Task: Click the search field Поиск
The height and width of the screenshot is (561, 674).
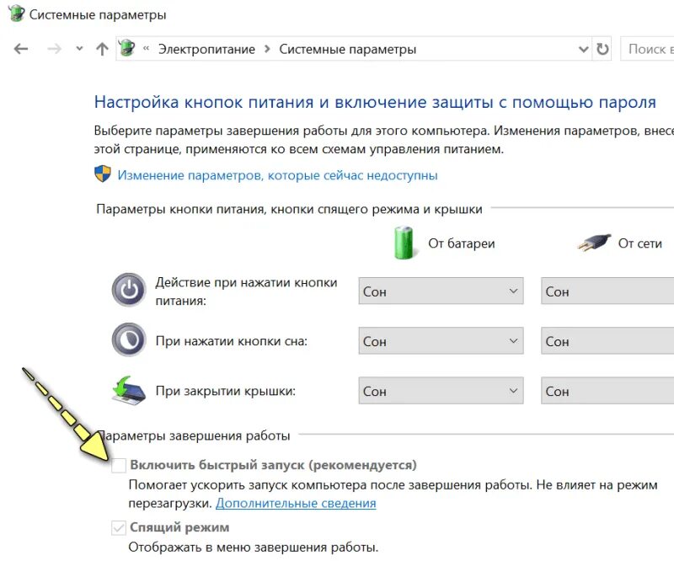Action: coord(647,49)
